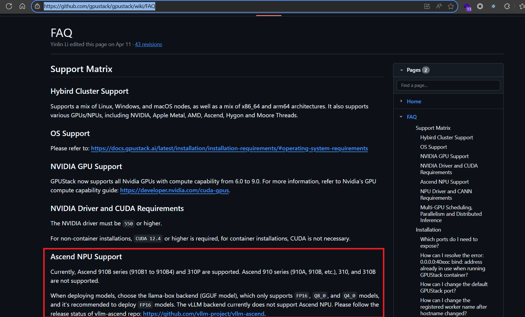
Task: Open 'change the registered worker name' entry
Action: tap(453, 307)
